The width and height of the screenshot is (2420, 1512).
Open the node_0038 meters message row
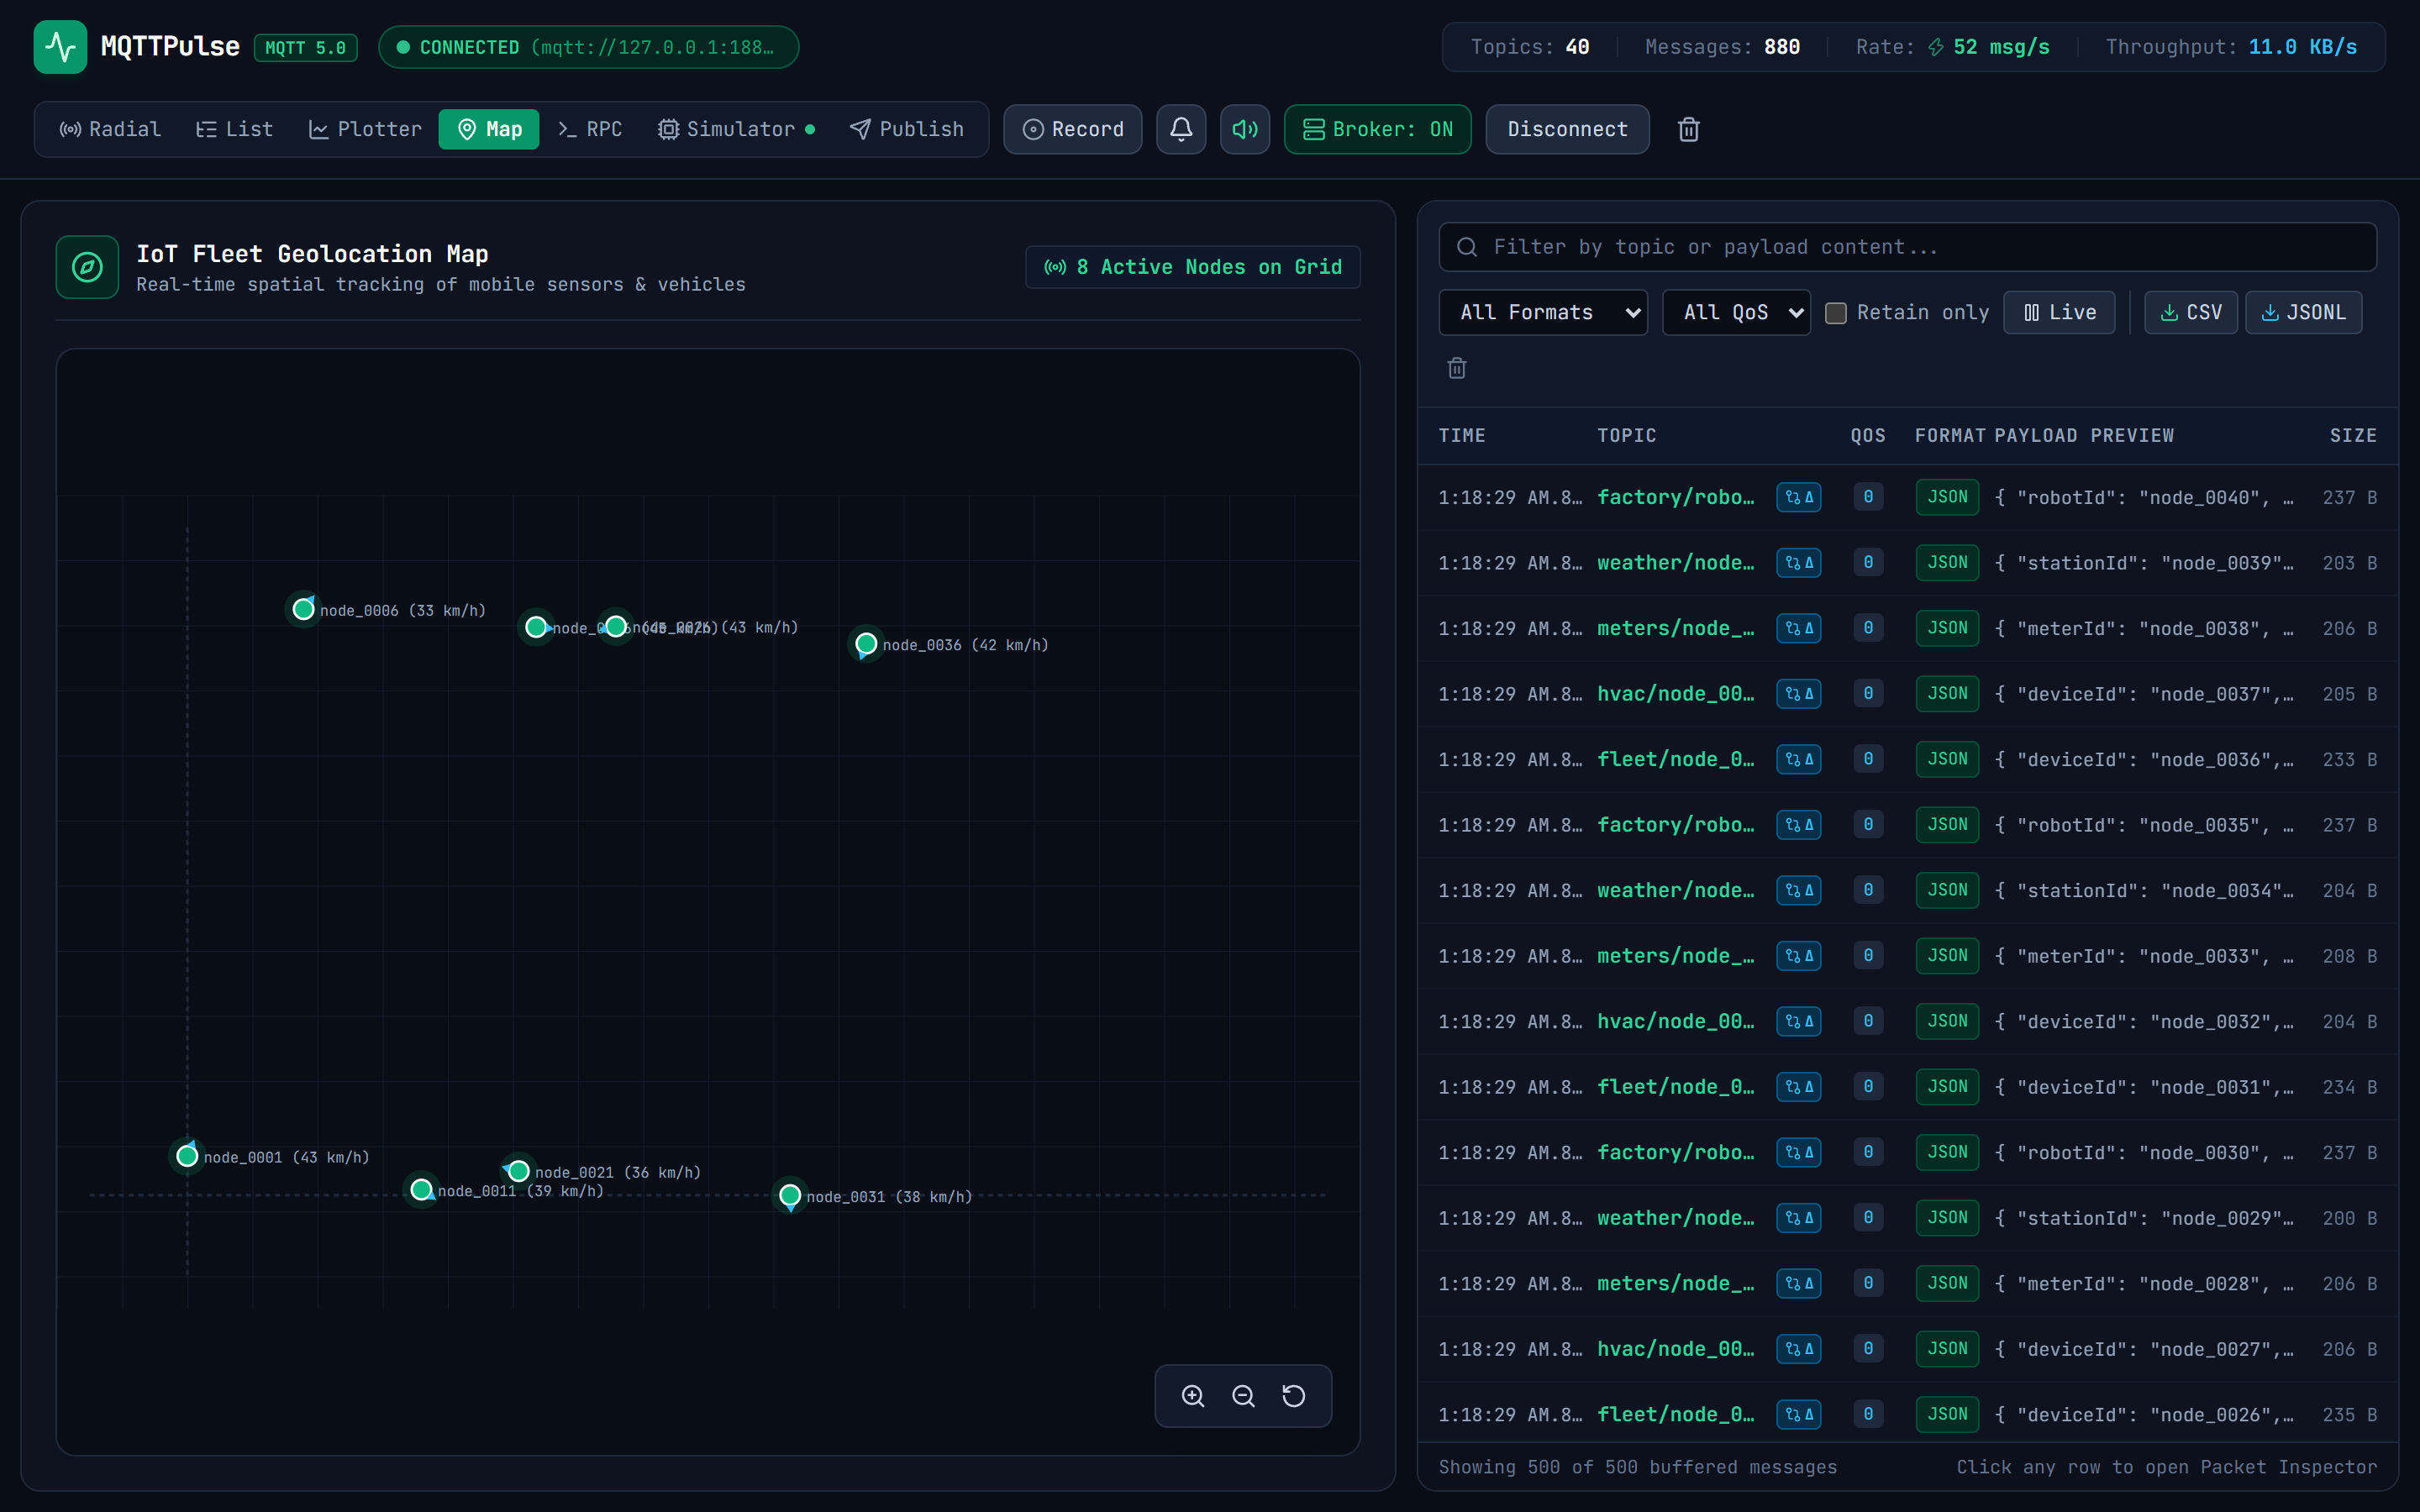(1907, 628)
